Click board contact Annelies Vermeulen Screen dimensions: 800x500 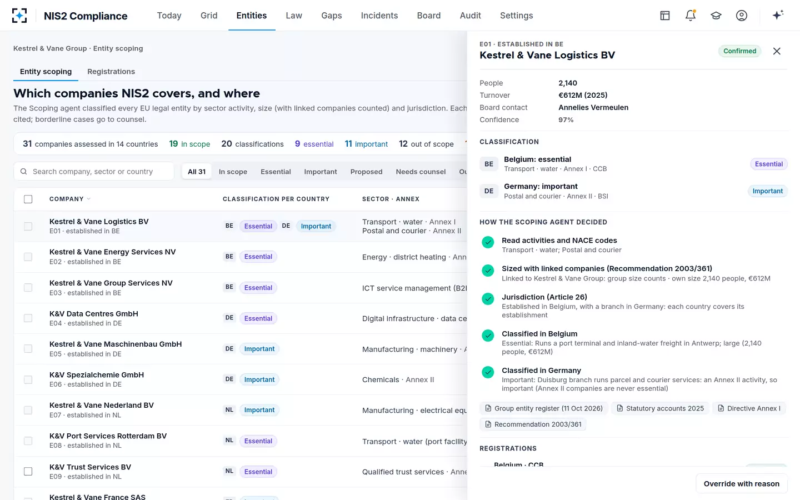click(593, 108)
